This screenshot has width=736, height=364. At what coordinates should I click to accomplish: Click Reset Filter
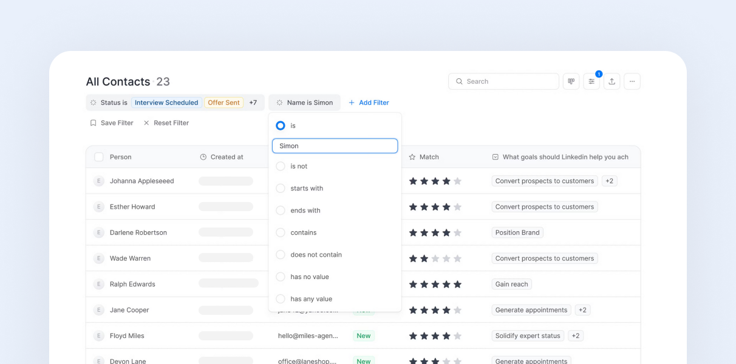click(166, 123)
